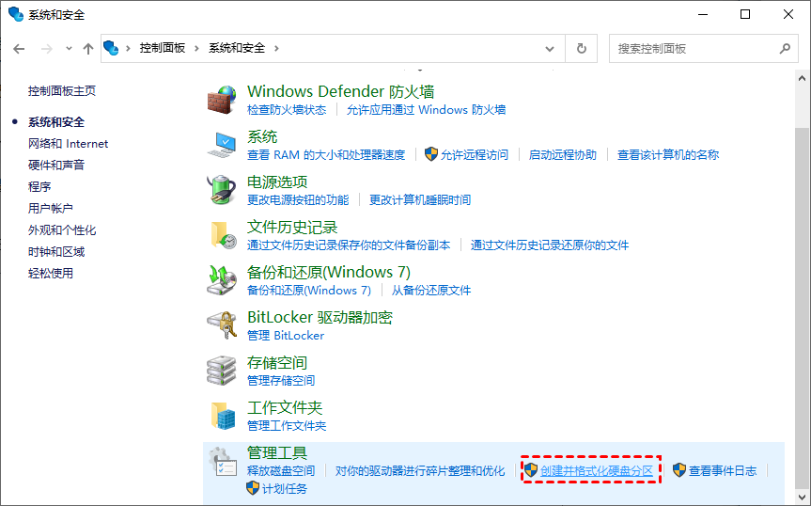This screenshot has width=811, height=506.
Task: Click 更改电源按钮的功能 link
Action: [298, 199]
